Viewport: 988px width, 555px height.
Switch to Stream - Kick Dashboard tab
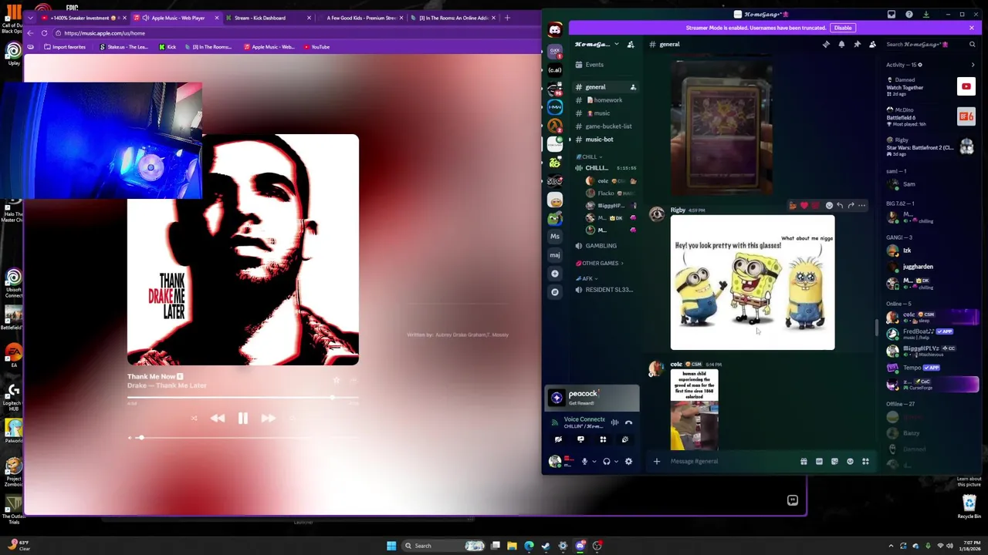270,18
